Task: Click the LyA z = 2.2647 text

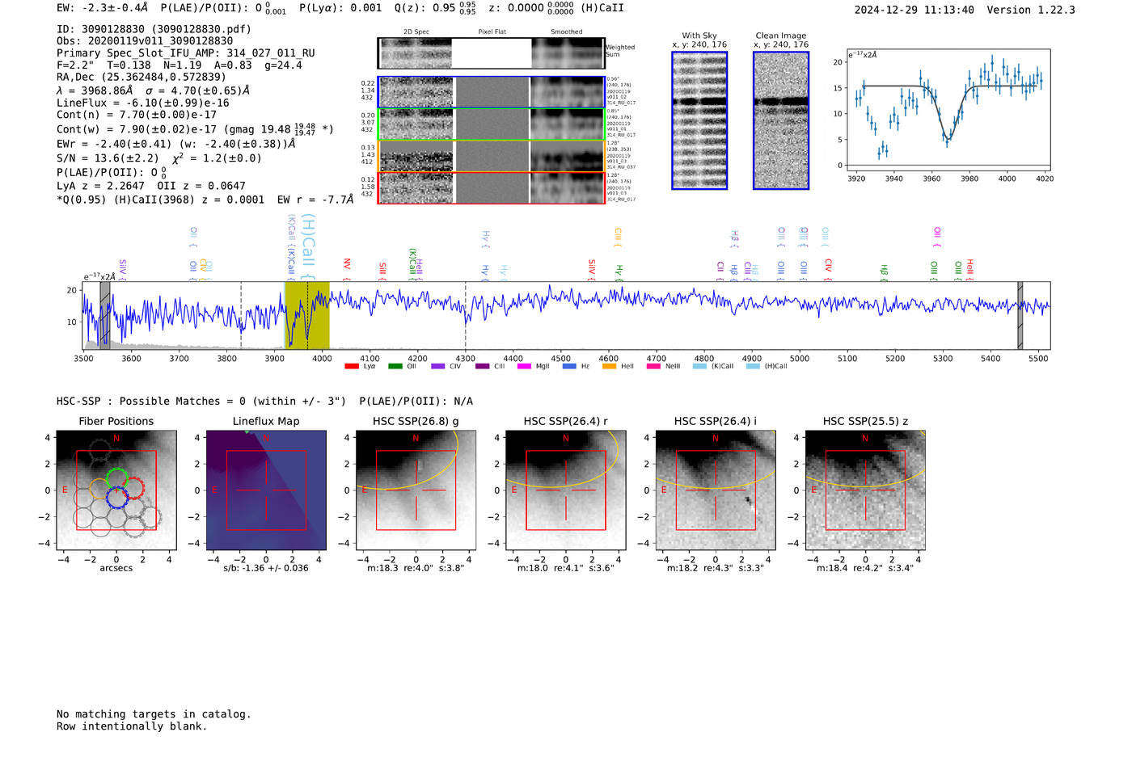Action: [x=101, y=186]
